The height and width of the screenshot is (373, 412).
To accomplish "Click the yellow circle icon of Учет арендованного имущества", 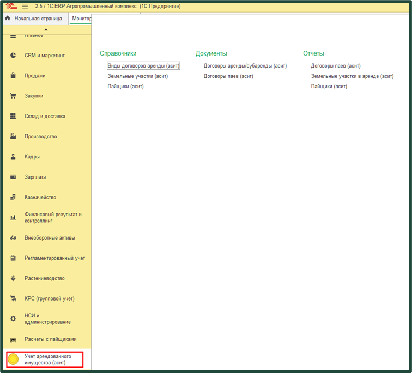I will coord(13,359).
